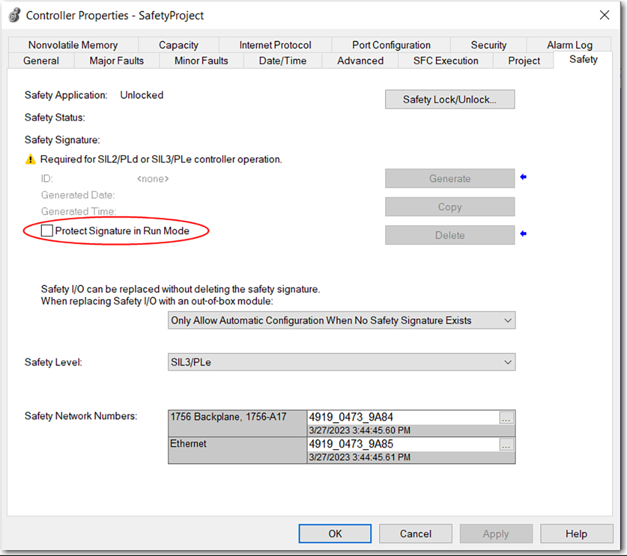627x556 pixels.
Task: Close the Controller Properties dialog
Action: tap(604, 16)
